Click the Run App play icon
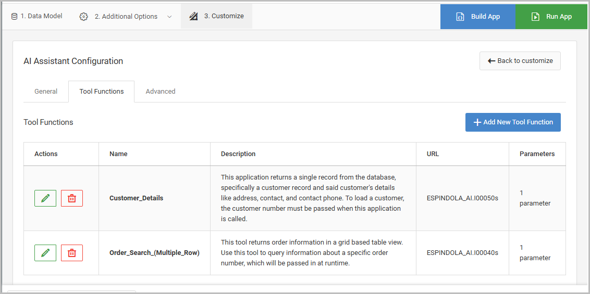The width and height of the screenshot is (590, 294). (x=535, y=17)
